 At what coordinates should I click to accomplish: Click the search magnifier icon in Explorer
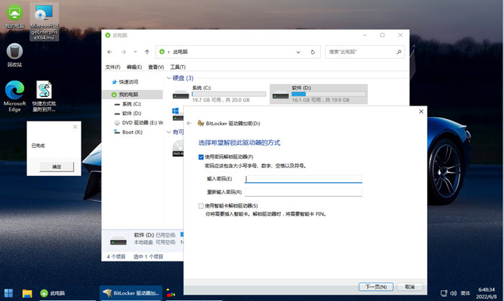pyautogui.click(x=399, y=52)
